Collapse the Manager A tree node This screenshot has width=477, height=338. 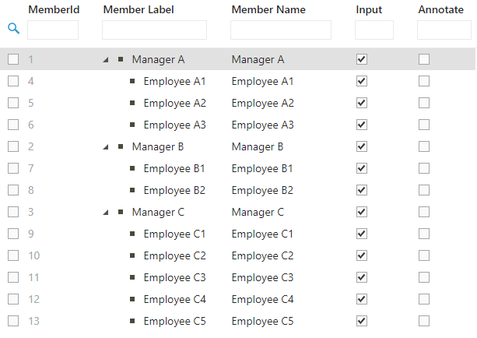click(x=106, y=60)
